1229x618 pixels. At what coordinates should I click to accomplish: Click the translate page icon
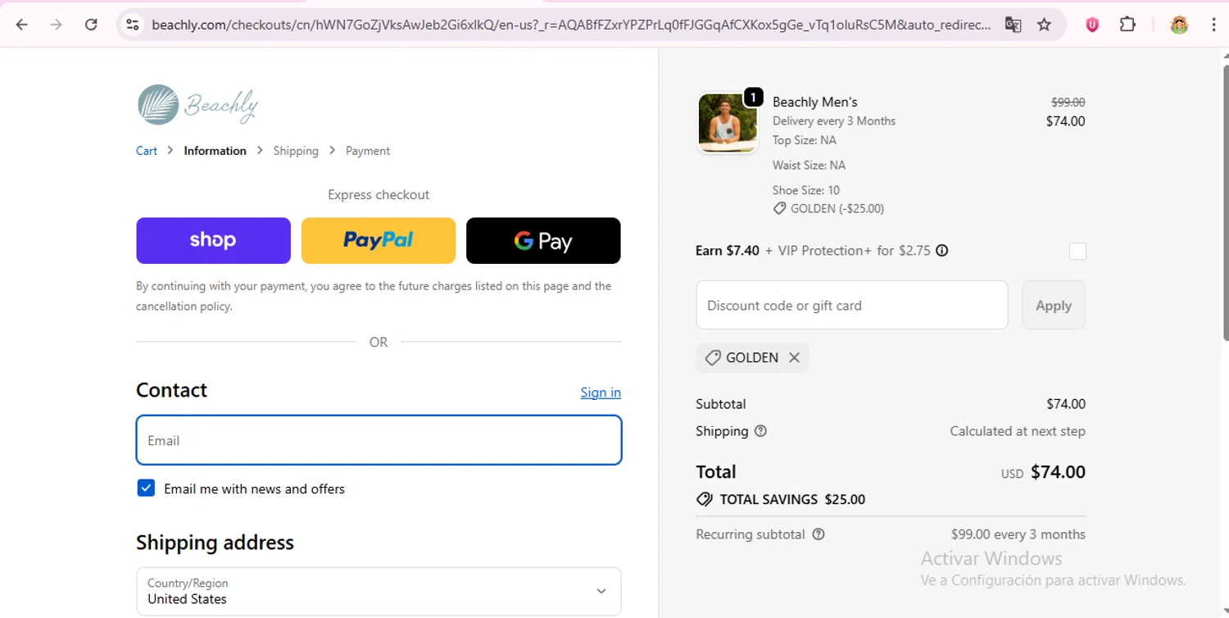pyautogui.click(x=1014, y=25)
